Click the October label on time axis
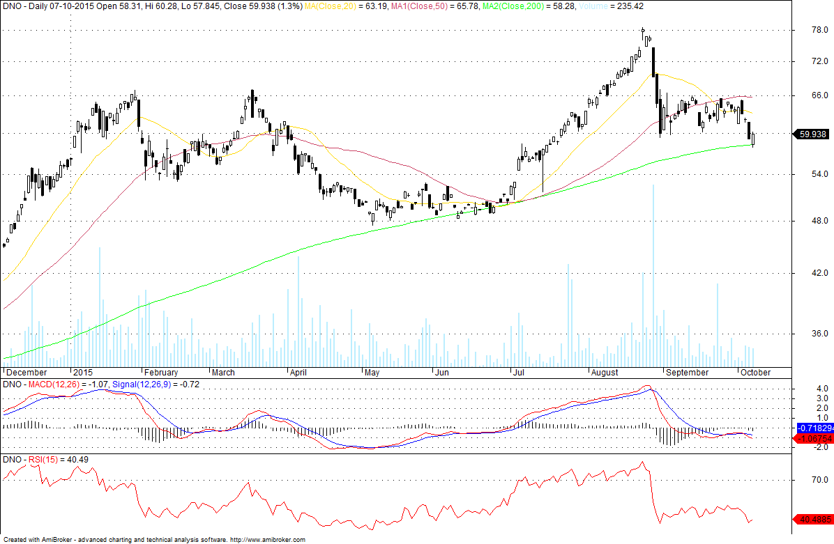Viewport: 834px width, 544px height. pos(755,373)
